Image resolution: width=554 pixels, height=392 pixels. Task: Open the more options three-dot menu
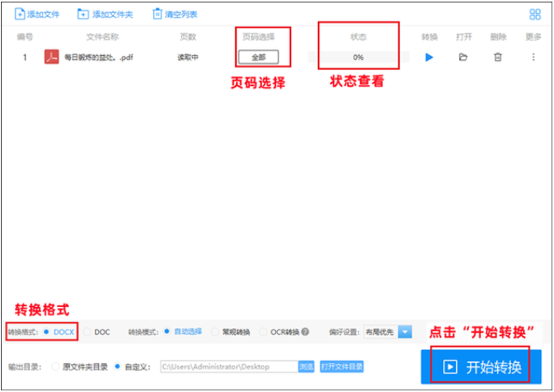tap(534, 57)
